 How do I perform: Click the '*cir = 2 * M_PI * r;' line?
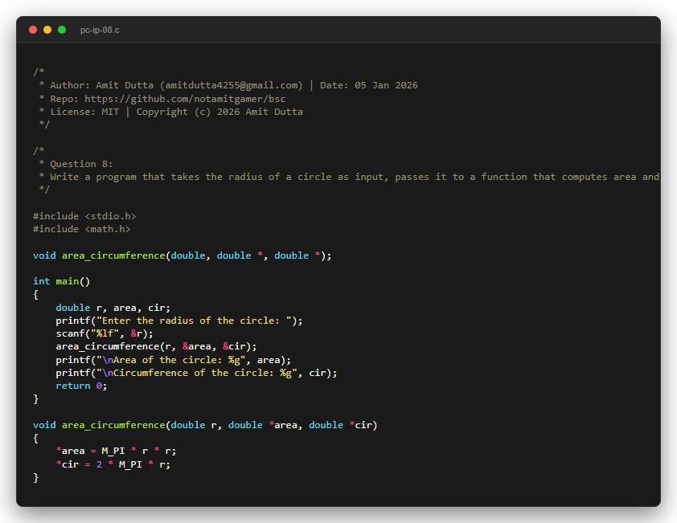[x=113, y=464]
